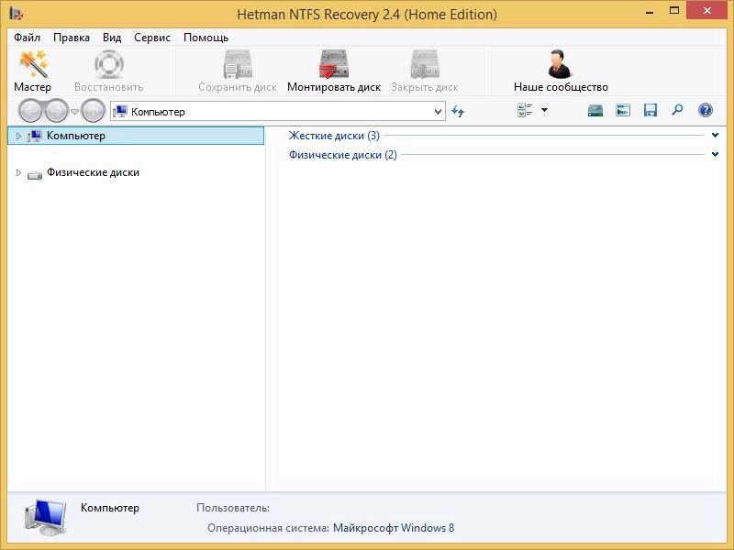Open the Правка menu
This screenshot has height=550, width=734.
(x=72, y=38)
